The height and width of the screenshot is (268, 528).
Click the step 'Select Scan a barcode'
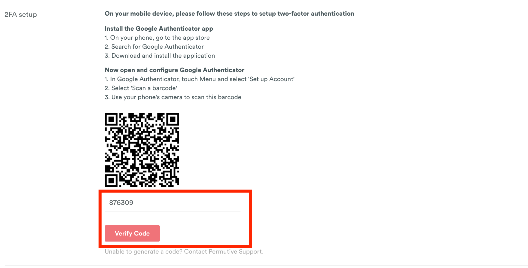click(x=141, y=88)
